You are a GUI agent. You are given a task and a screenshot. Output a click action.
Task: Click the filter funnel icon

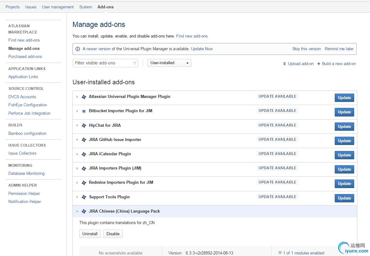[x=135, y=63]
